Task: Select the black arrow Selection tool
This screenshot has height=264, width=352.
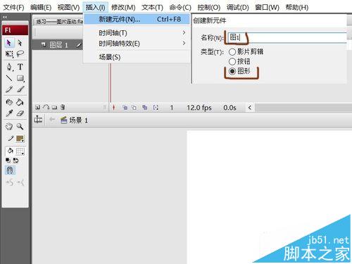Action: pos(9,43)
